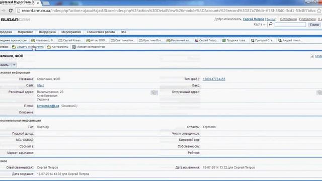
Task: Open the Карта dropdown
Action: (x=259, y=25)
